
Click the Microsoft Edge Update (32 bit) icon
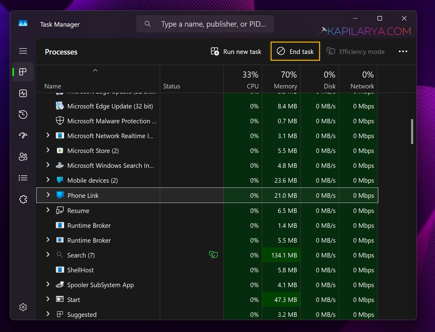pyautogui.click(x=60, y=106)
